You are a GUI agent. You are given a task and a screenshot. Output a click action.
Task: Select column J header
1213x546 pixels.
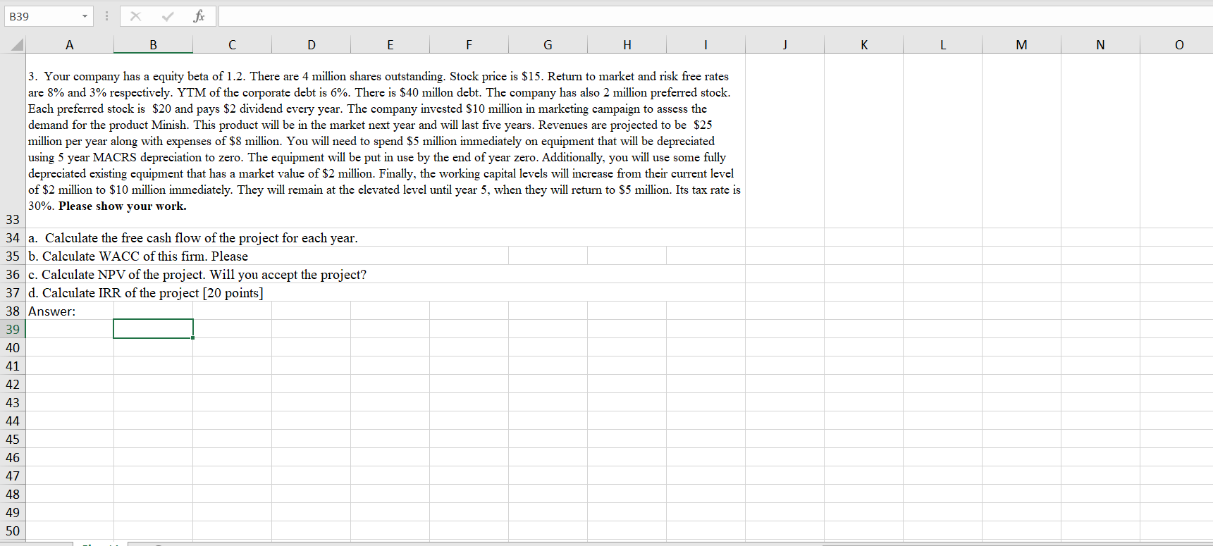click(x=784, y=45)
